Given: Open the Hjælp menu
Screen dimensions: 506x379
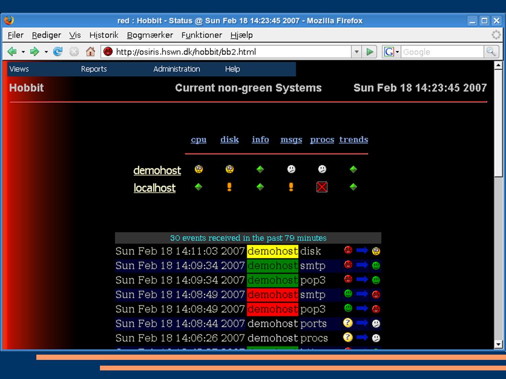Looking at the screenshot, I should (242, 35).
